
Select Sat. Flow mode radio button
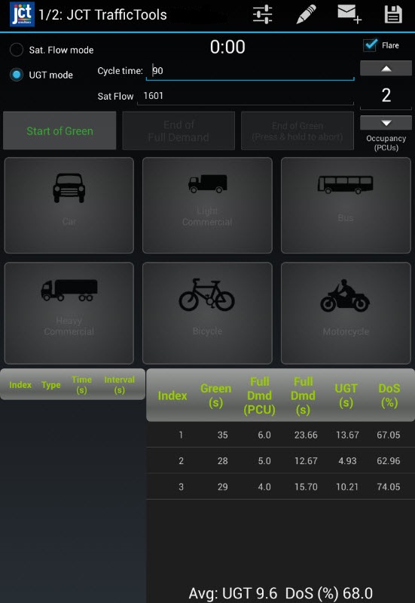click(x=17, y=50)
